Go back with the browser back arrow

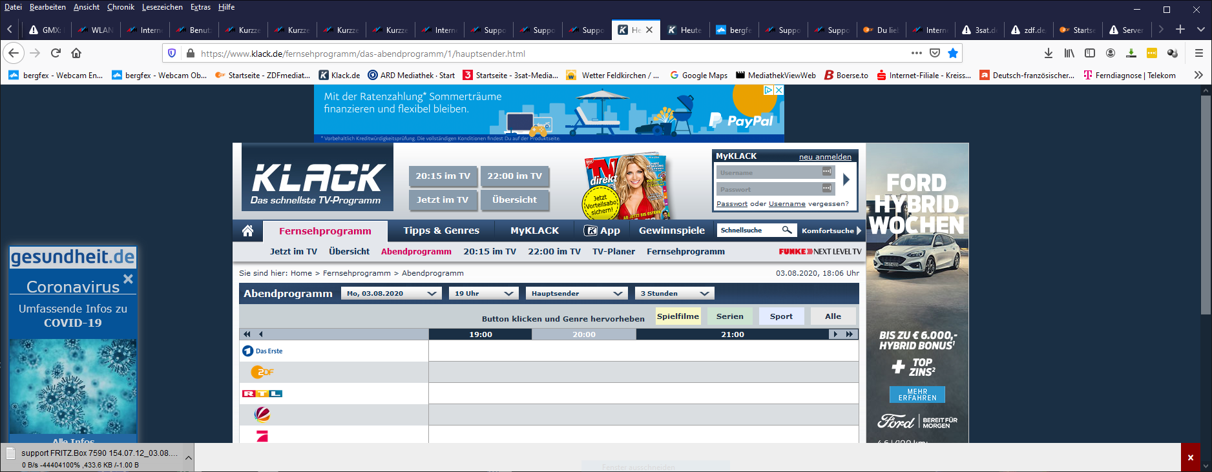click(14, 53)
